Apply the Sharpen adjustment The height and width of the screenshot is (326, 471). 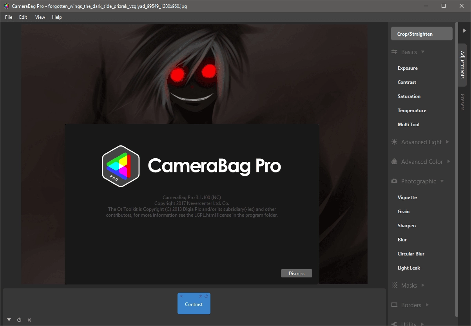click(407, 226)
